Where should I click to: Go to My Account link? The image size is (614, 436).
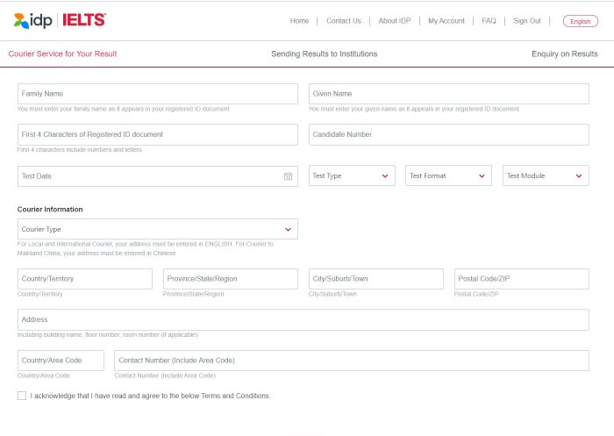click(446, 21)
